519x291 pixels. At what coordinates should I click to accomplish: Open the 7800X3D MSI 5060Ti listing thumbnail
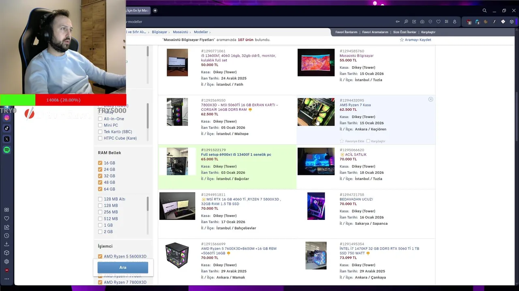coord(177,112)
